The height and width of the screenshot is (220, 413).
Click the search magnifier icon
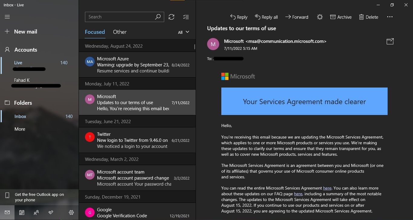coord(158,17)
